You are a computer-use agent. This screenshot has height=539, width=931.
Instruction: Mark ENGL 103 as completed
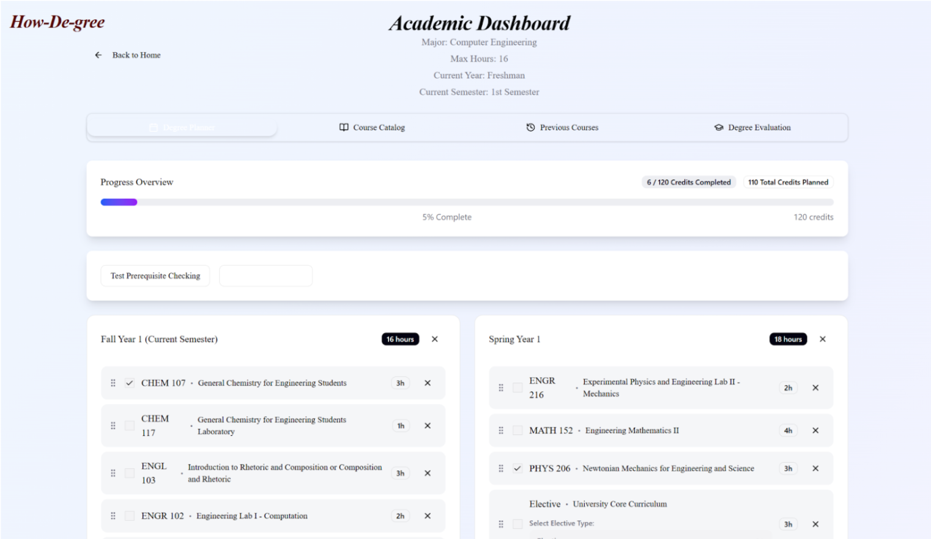pos(130,473)
